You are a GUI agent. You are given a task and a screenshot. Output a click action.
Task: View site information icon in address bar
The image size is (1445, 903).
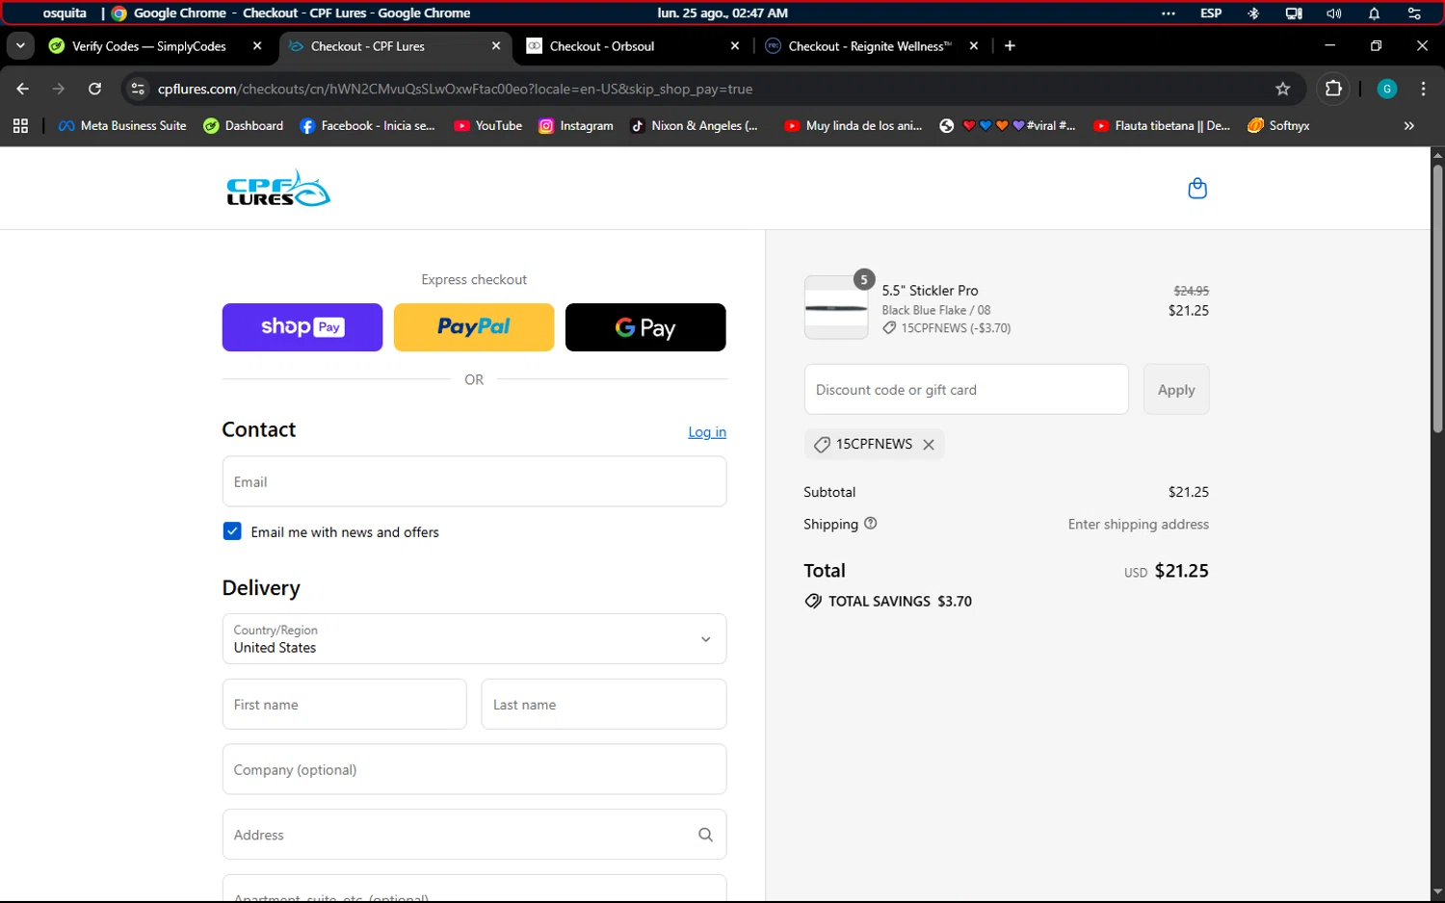pos(138,89)
